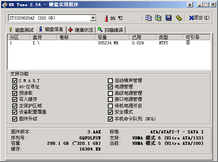Click the 类型 column header
Viewport: 218px width, 162px height.
[169, 37]
